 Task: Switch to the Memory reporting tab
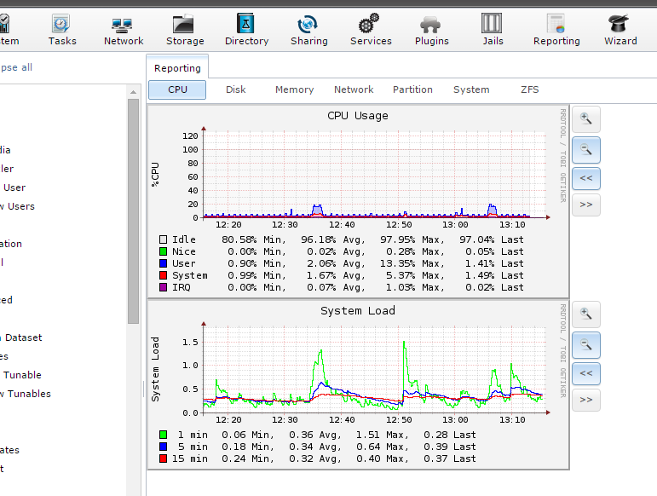(x=294, y=89)
